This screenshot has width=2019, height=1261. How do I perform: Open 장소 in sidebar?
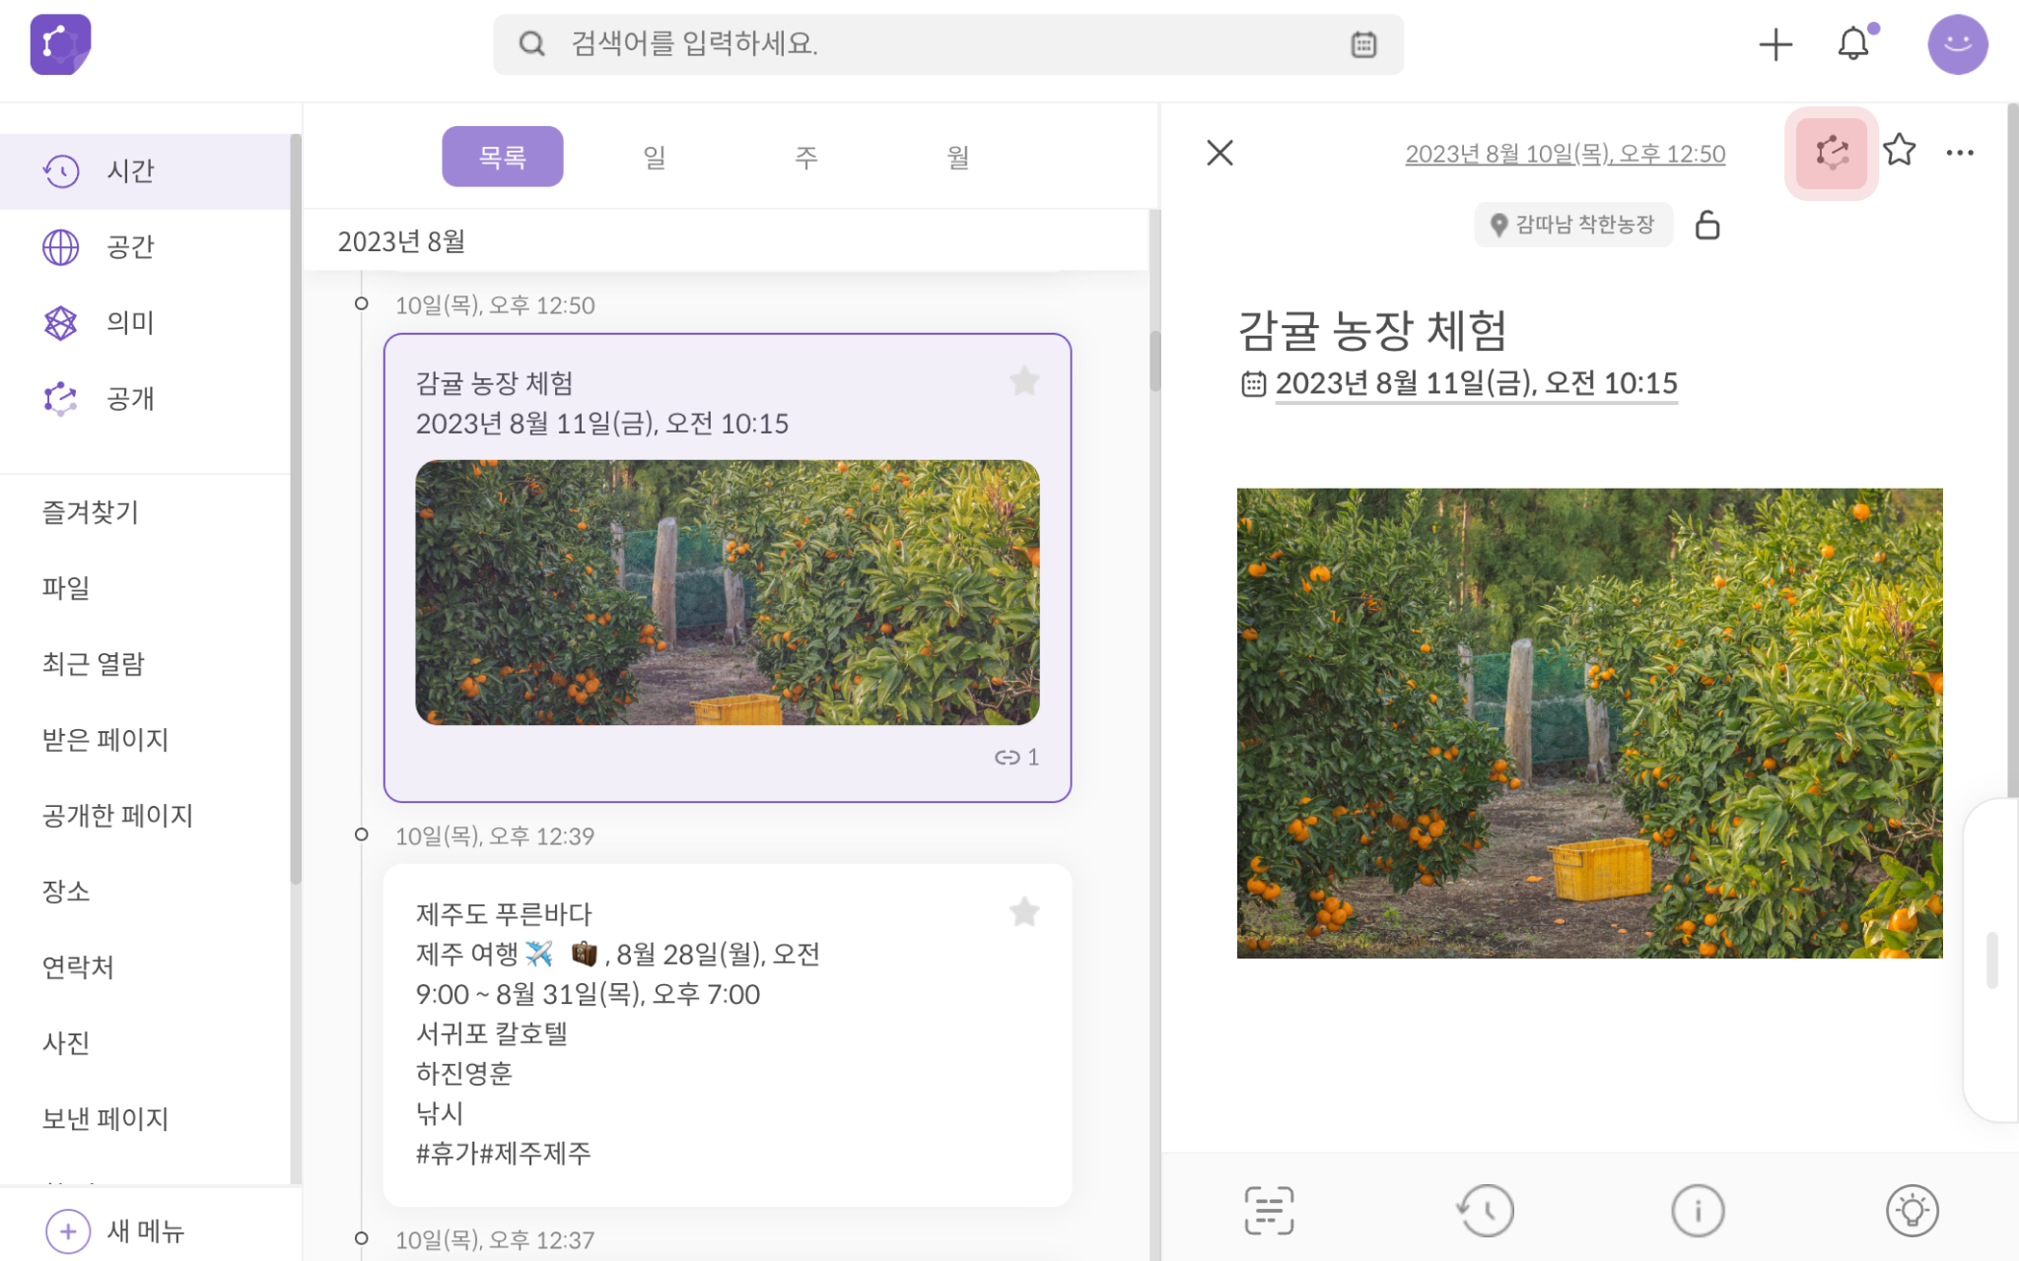[x=66, y=892]
